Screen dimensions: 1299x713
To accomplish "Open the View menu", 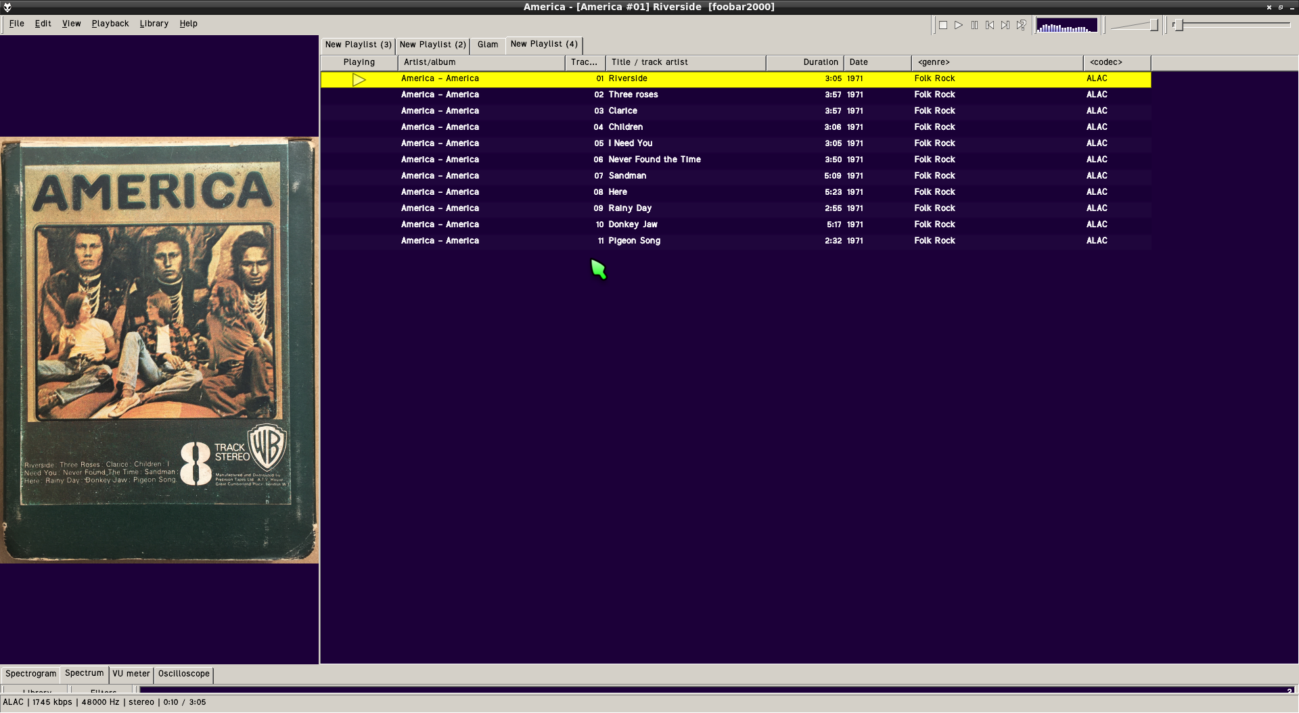I will (72, 24).
